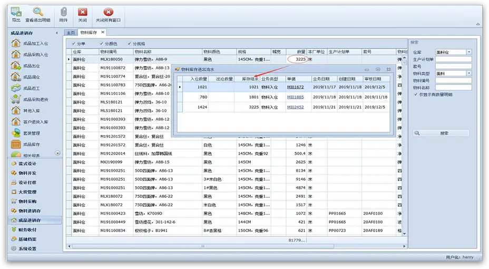Sort by 入仓数量 column header
This screenshot has width=489, height=269.
point(195,79)
